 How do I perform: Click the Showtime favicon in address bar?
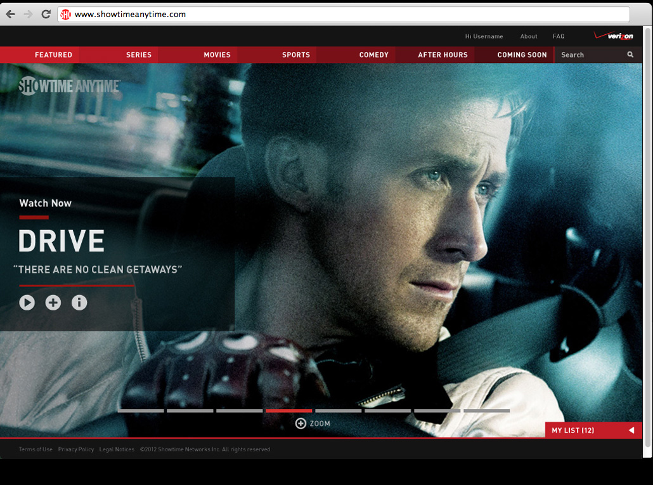pyautogui.click(x=65, y=15)
